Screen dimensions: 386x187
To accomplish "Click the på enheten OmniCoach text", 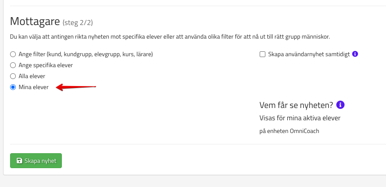I will (x=289, y=131).
